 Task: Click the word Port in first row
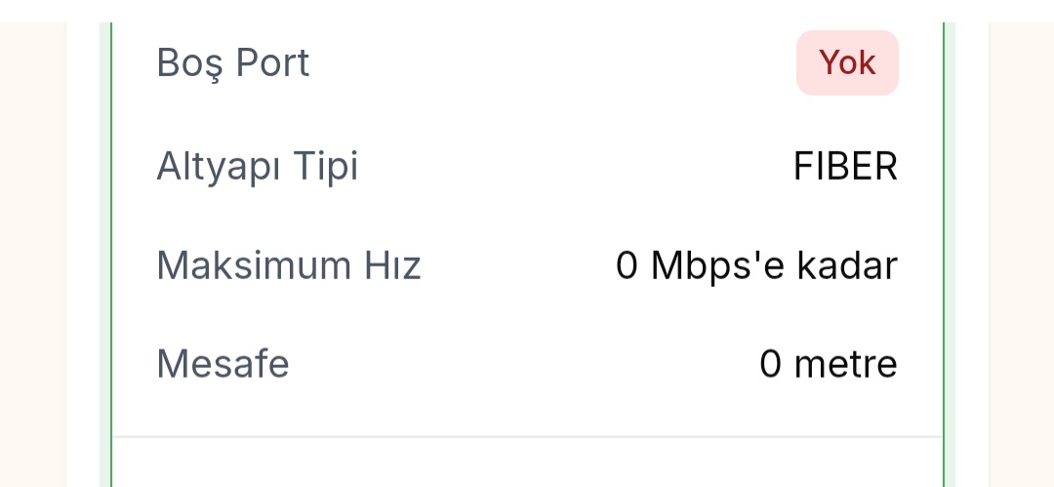271,63
